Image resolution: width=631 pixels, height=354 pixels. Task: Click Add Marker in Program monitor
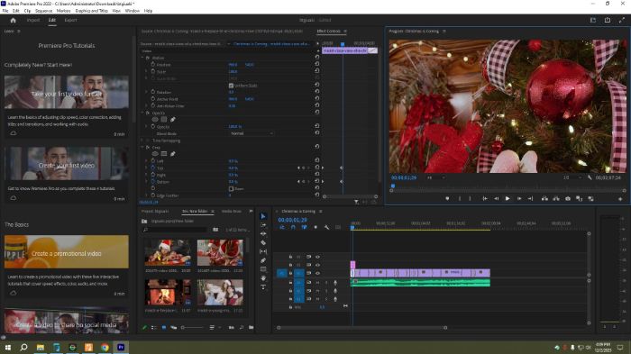[447, 198]
